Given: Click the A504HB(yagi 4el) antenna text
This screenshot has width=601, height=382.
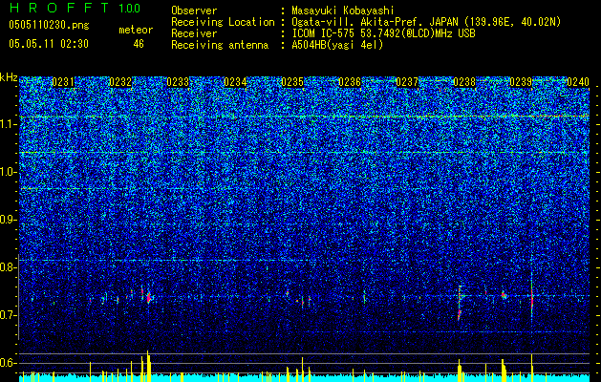Looking at the screenshot, I should 337,45.
